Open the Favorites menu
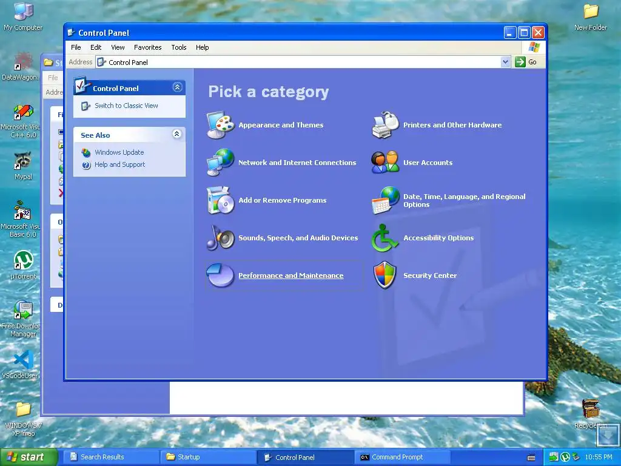The height and width of the screenshot is (466, 621). [148, 47]
